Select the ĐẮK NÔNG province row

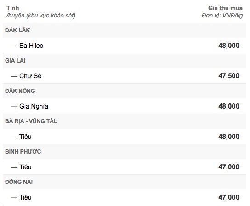pos(125,91)
